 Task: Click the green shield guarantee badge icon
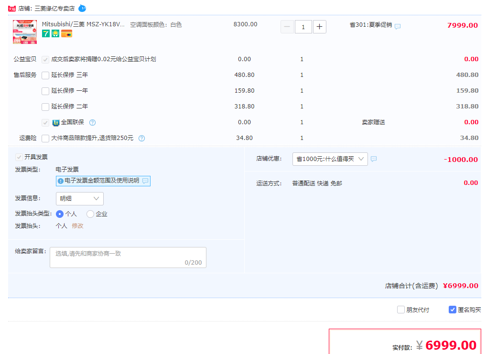[x=55, y=33]
